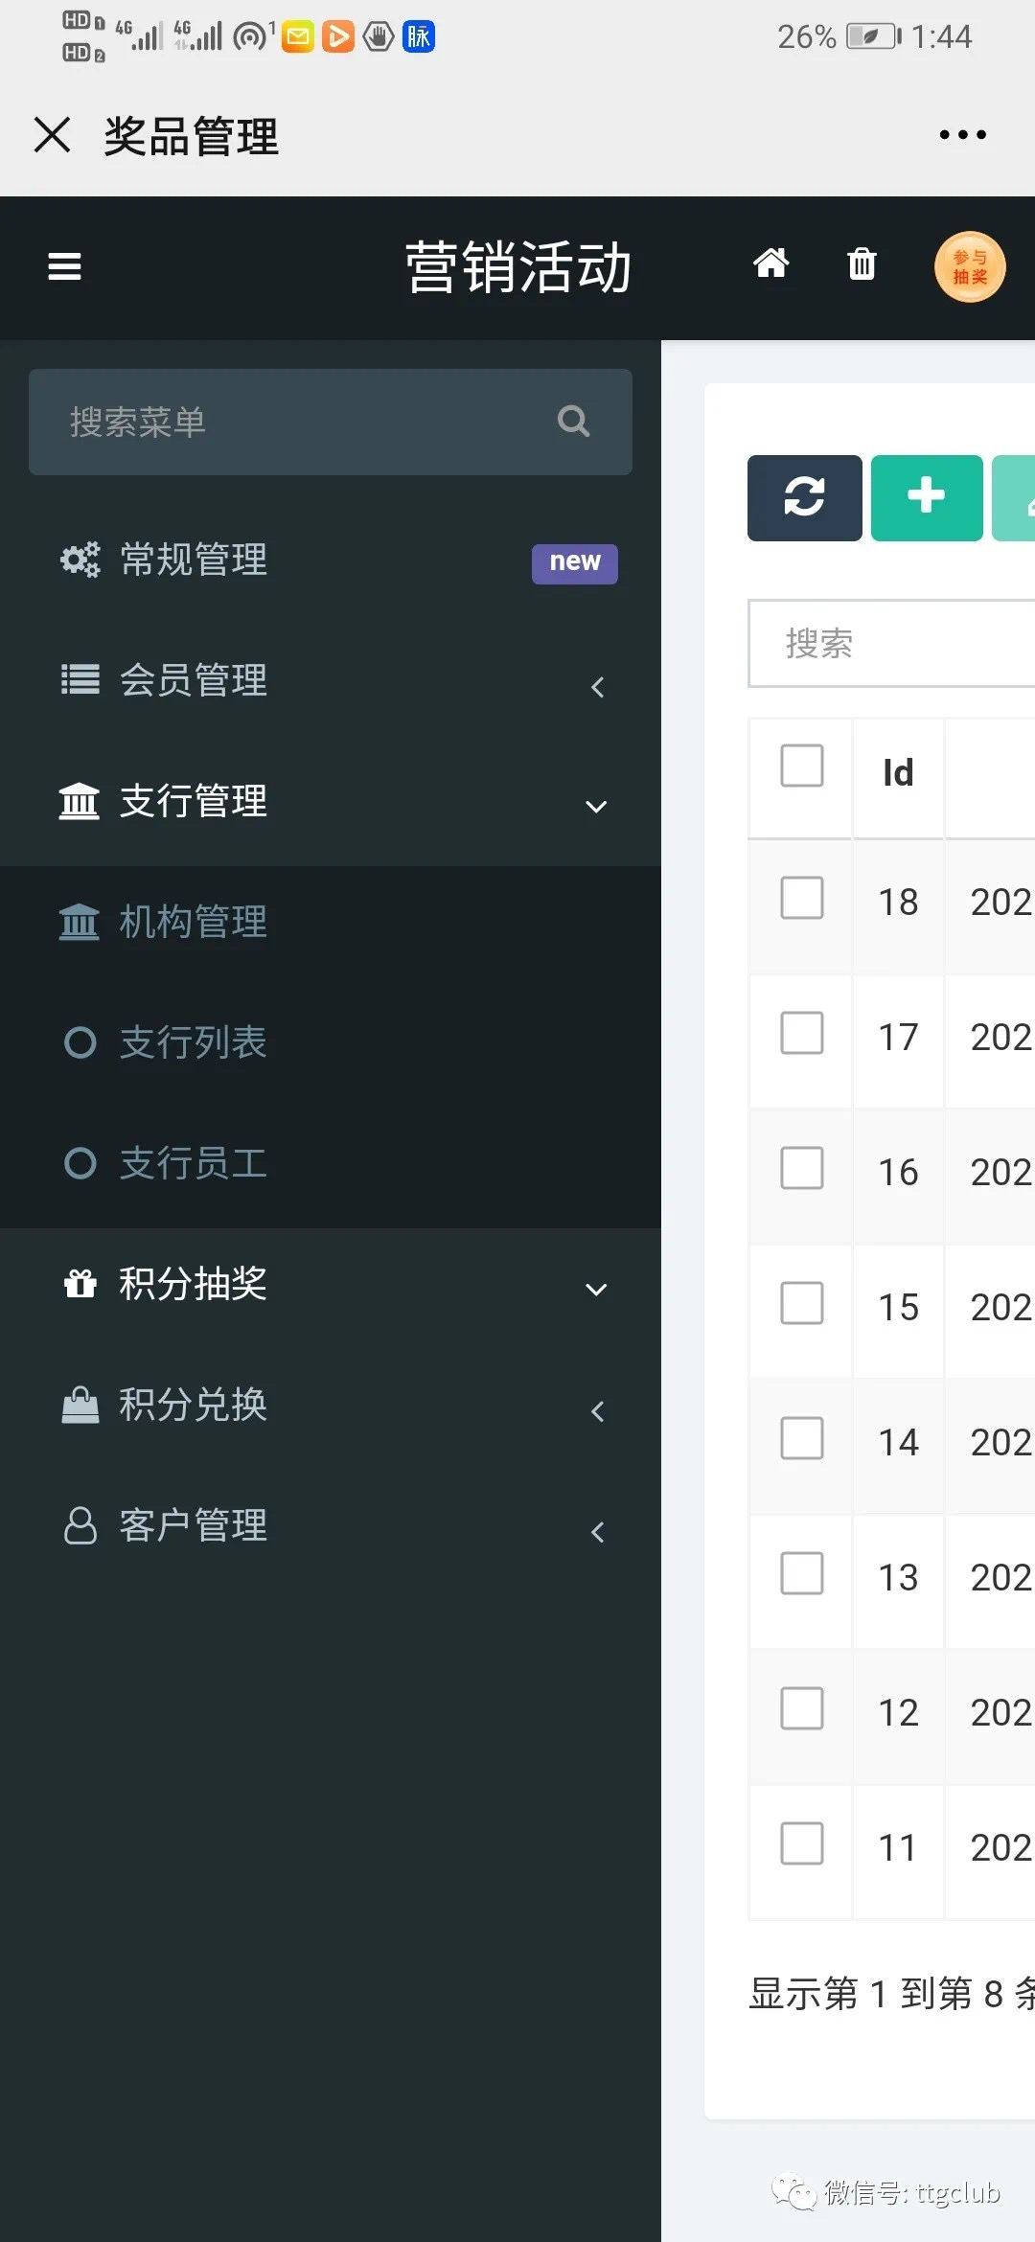The height and width of the screenshot is (2242, 1035).
Task: Expand the 会员管理 menu
Action: (x=331, y=681)
